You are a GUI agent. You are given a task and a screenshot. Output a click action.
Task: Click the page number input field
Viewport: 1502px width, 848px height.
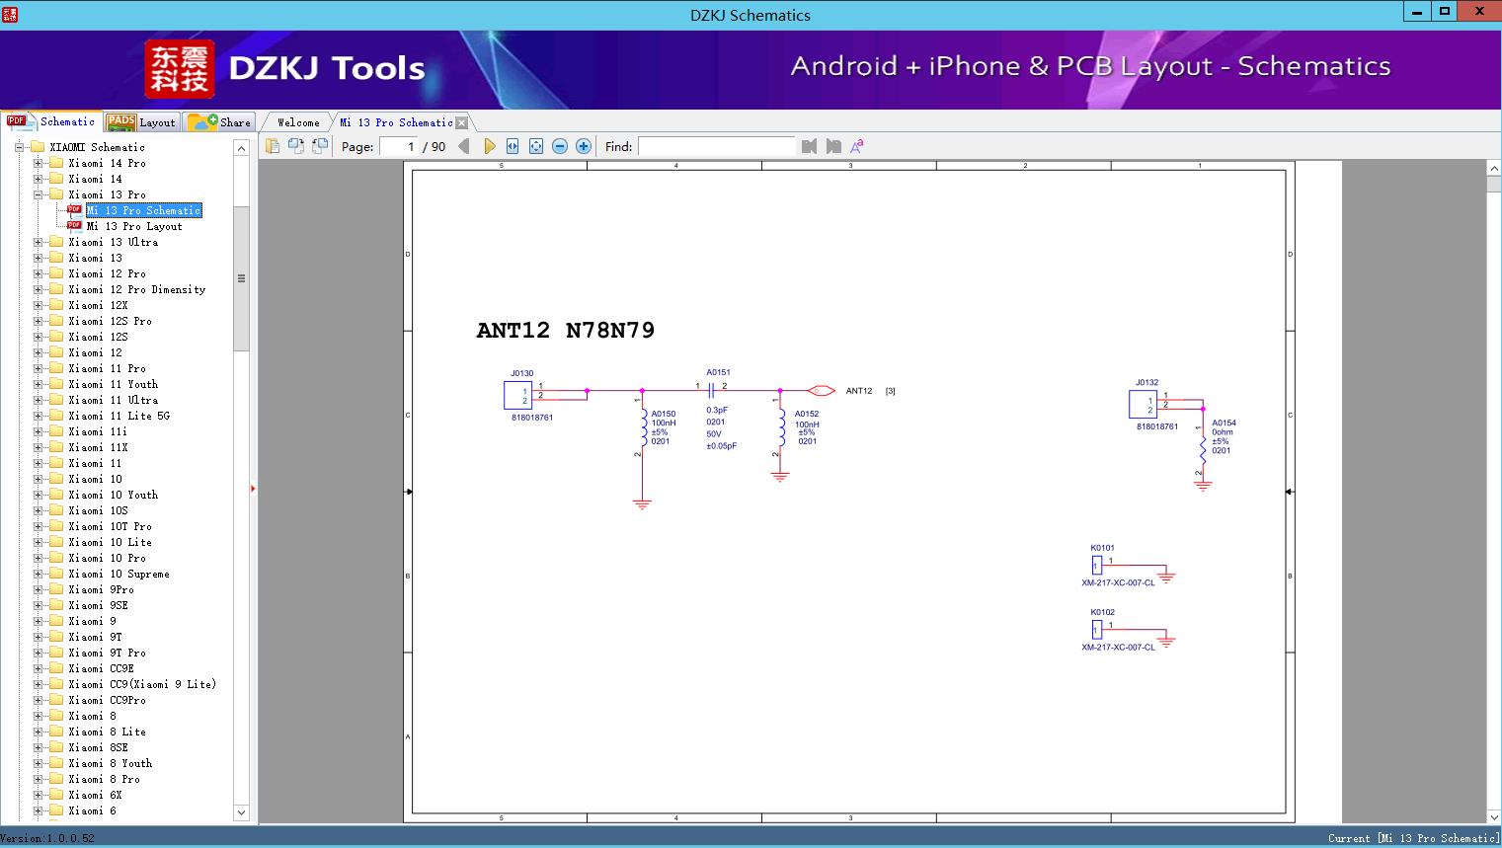[x=399, y=146]
